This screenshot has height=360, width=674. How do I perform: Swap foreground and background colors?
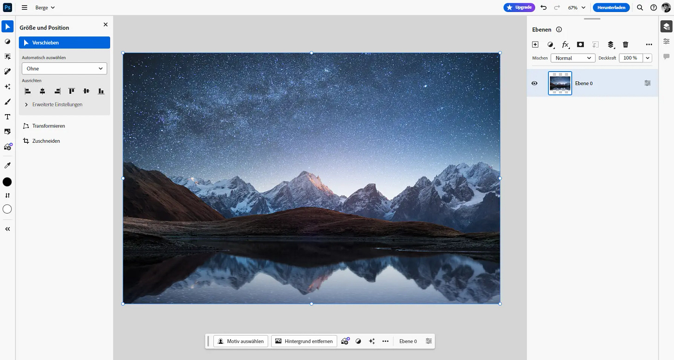7,195
